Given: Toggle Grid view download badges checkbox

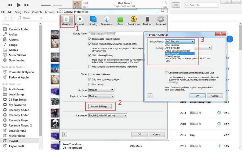Looking at the screenshot, I should 90,80.
